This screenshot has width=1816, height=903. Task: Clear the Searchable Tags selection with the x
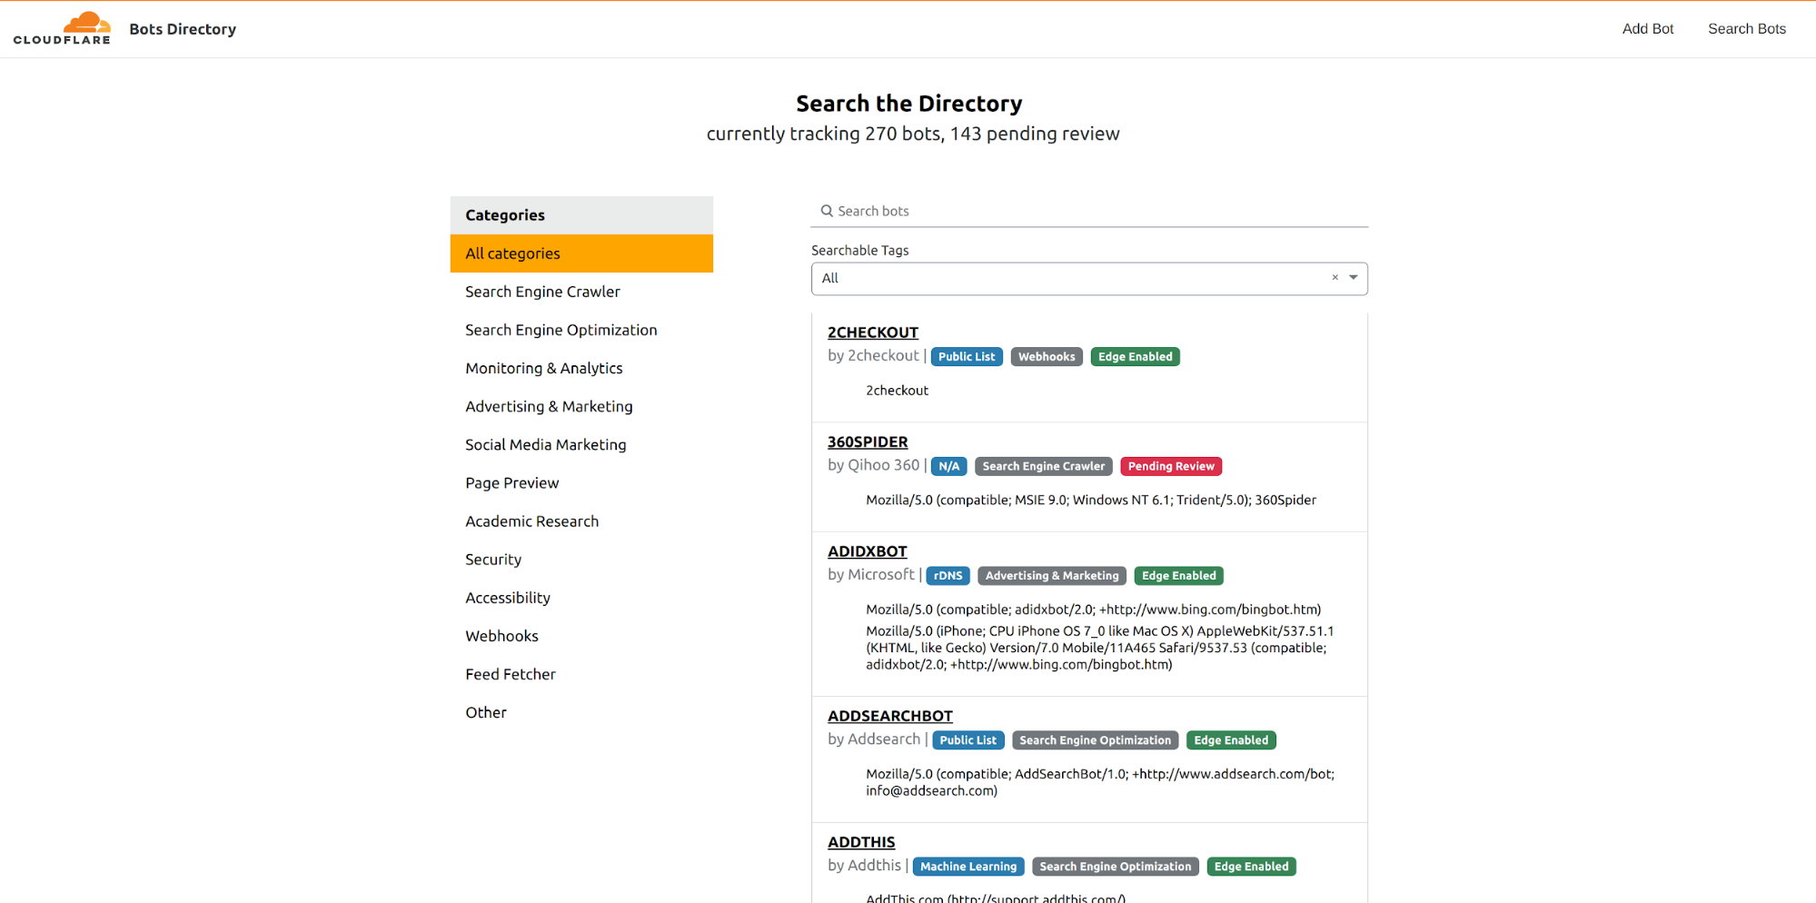[1335, 278]
